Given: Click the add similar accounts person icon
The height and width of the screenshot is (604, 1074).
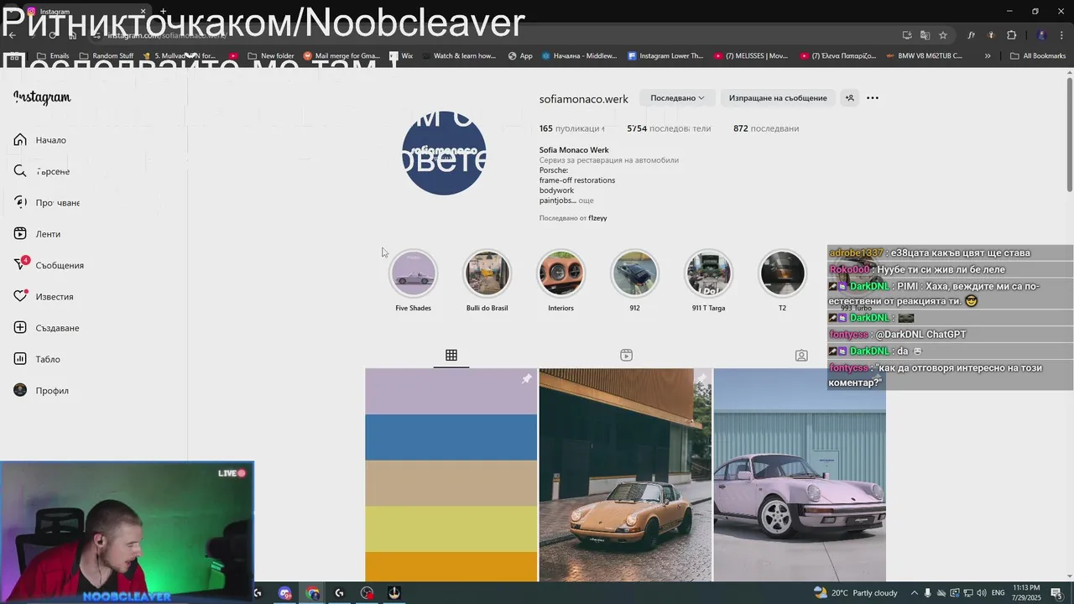Looking at the screenshot, I should [849, 98].
